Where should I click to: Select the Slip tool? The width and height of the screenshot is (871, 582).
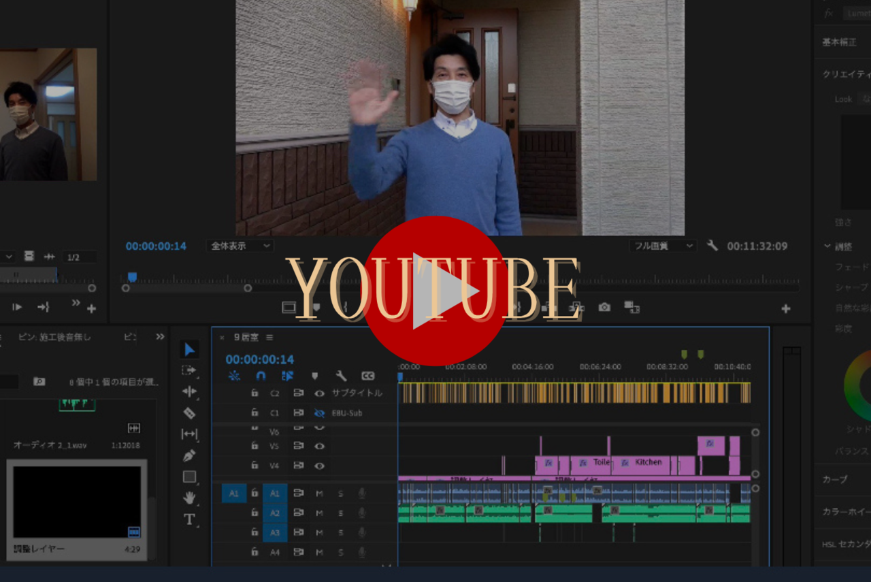pyautogui.click(x=189, y=434)
